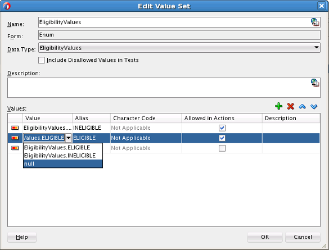
Task: Select the third row's flag icon
Action: [x=15, y=148]
